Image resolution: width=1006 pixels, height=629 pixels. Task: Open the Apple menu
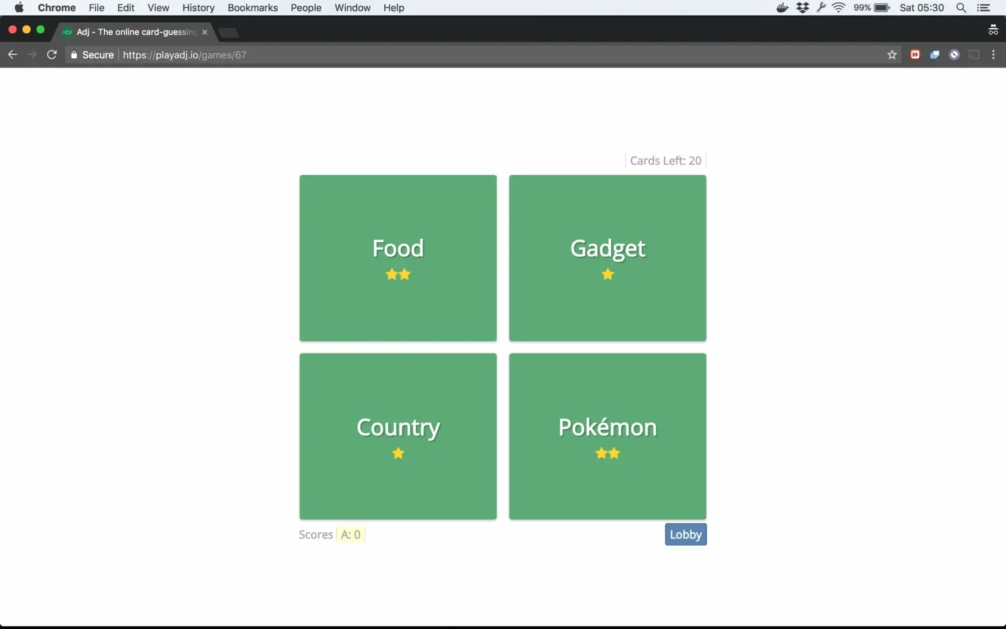click(19, 8)
